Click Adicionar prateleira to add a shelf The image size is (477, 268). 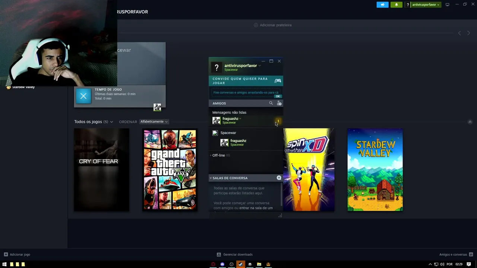[x=273, y=25]
